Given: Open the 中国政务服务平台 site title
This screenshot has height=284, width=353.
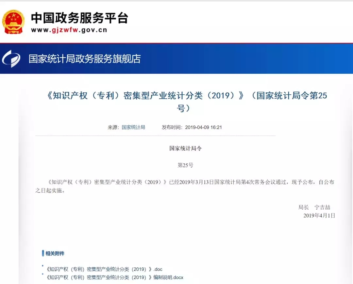Looking at the screenshot, I should (79, 18).
